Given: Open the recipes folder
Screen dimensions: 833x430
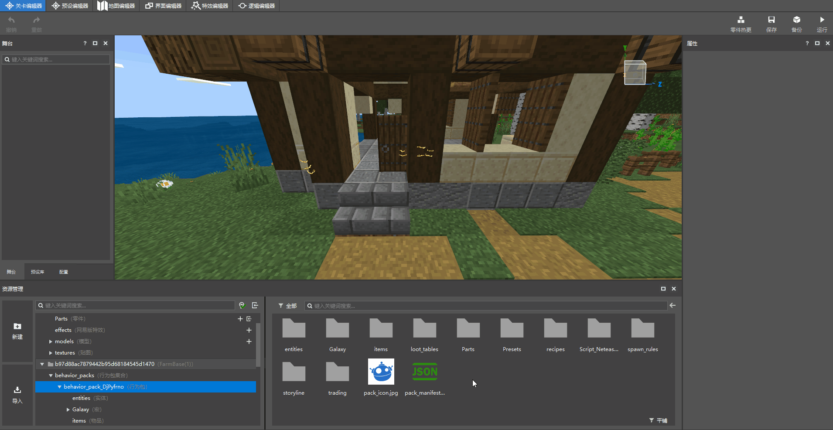Looking at the screenshot, I should pyautogui.click(x=556, y=328).
